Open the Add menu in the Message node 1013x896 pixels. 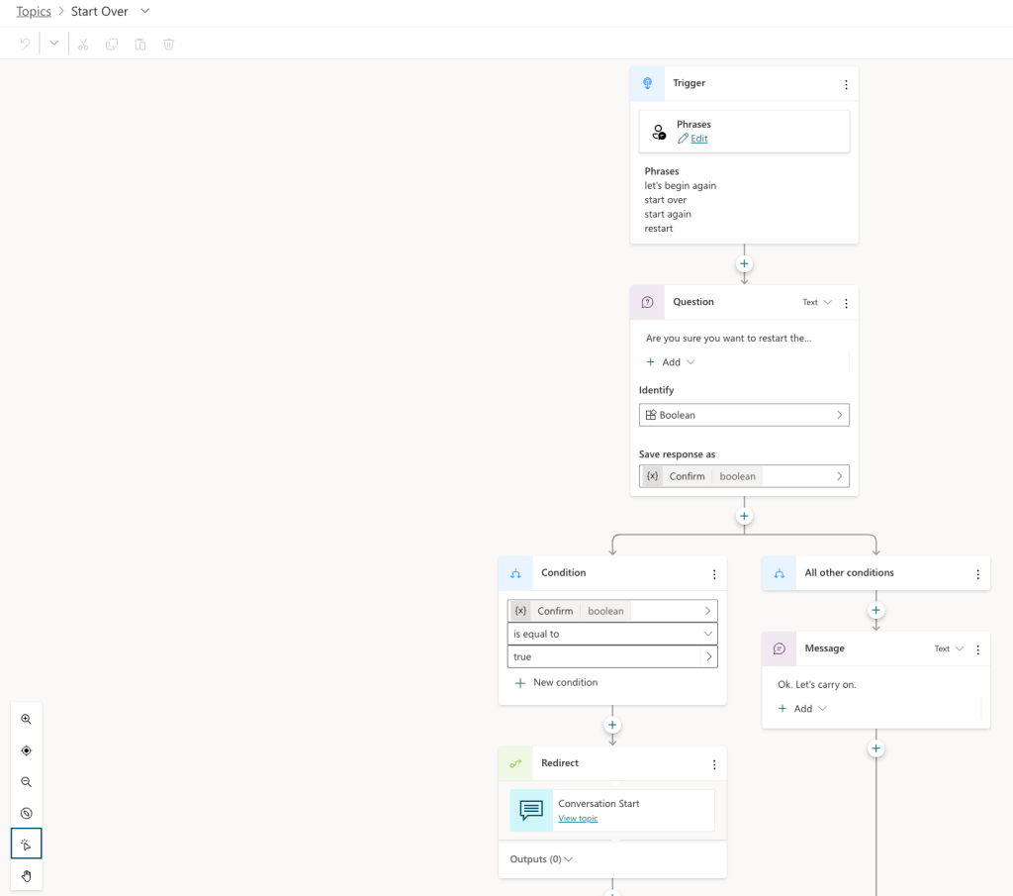tap(802, 709)
